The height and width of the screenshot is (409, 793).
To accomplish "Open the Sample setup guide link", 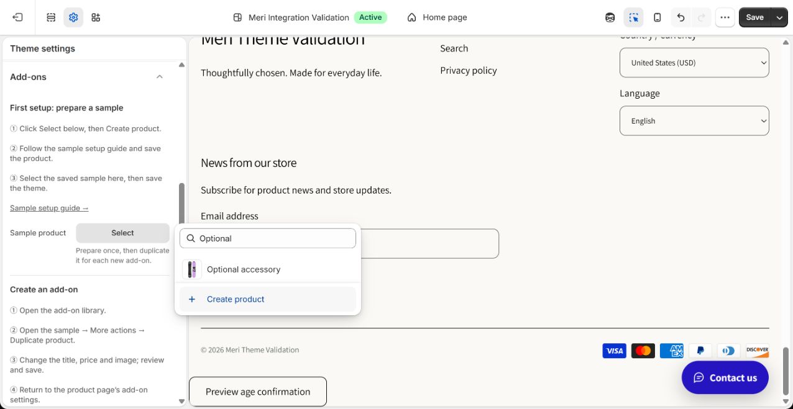I will click(49, 208).
